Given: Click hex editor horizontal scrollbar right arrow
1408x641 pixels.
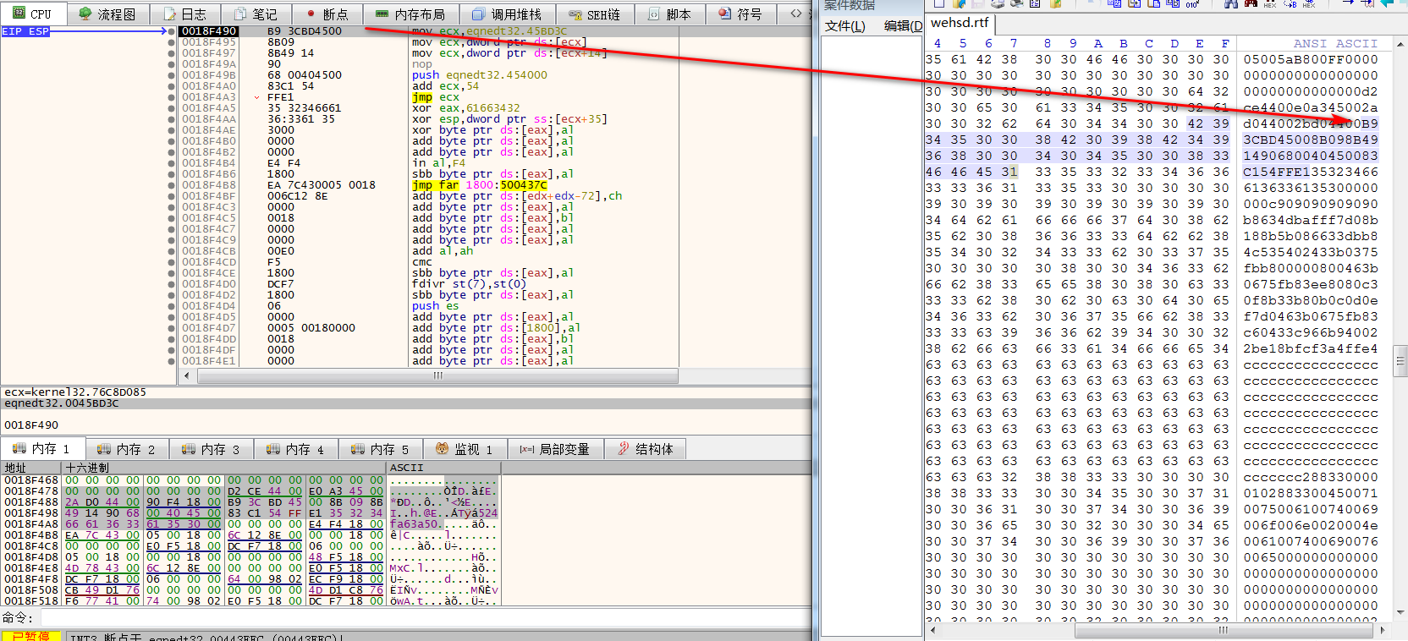Looking at the screenshot, I should [1383, 630].
